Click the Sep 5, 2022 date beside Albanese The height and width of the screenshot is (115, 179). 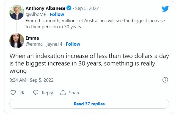(87, 9)
